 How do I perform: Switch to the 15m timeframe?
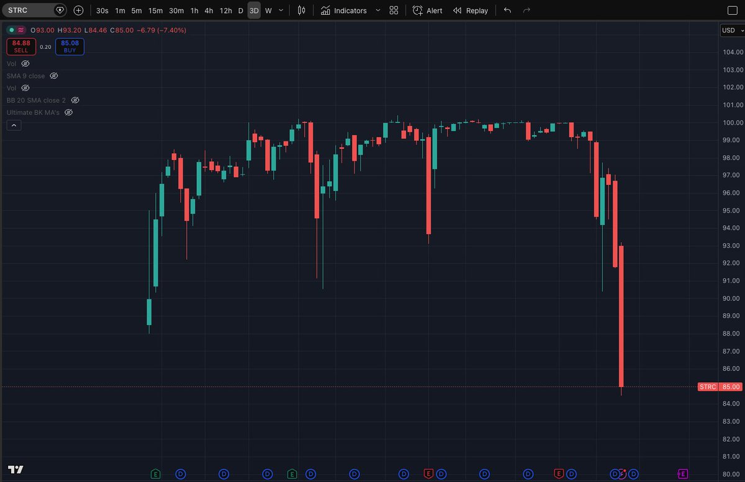click(x=155, y=11)
